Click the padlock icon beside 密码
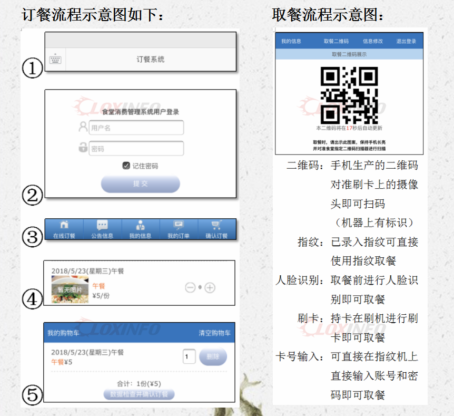Screen dimensions: 454x416 tap(83, 147)
